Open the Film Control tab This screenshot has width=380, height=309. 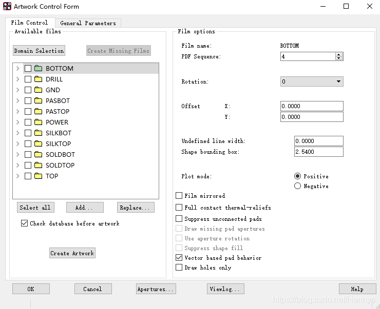pos(30,23)
